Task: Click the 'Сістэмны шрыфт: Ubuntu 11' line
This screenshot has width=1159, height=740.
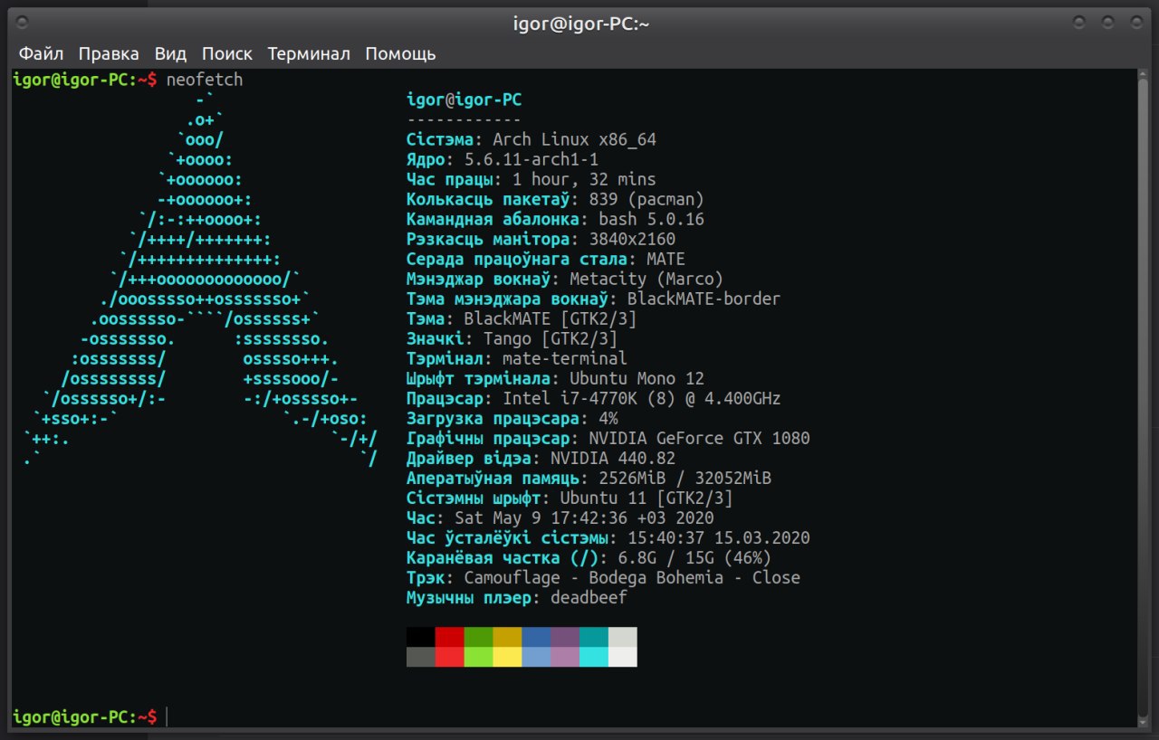Action: pos(570,498)
